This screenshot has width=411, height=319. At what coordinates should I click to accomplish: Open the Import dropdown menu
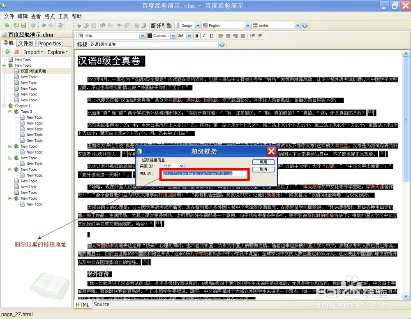pos(33,52)
